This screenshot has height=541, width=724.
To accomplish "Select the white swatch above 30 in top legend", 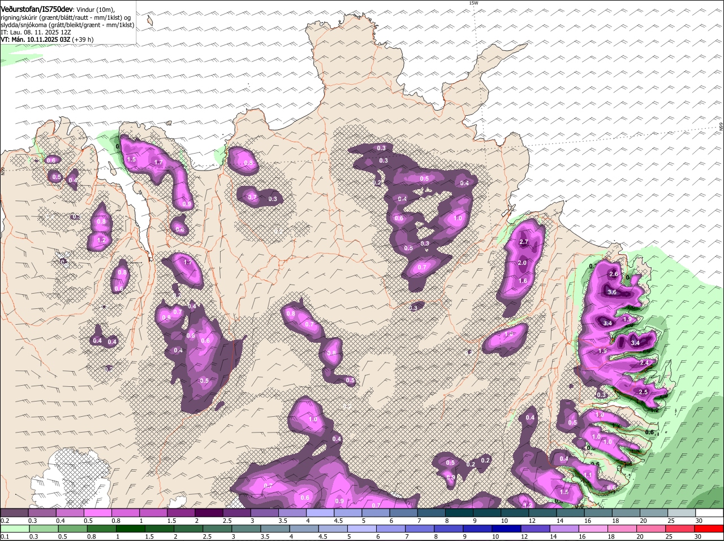I will (x=710, y=512).
